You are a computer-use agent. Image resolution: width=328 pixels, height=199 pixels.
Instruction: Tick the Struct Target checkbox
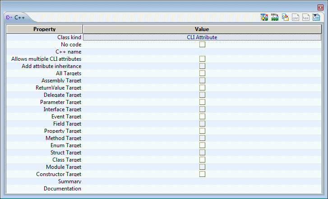pos(202,153)
